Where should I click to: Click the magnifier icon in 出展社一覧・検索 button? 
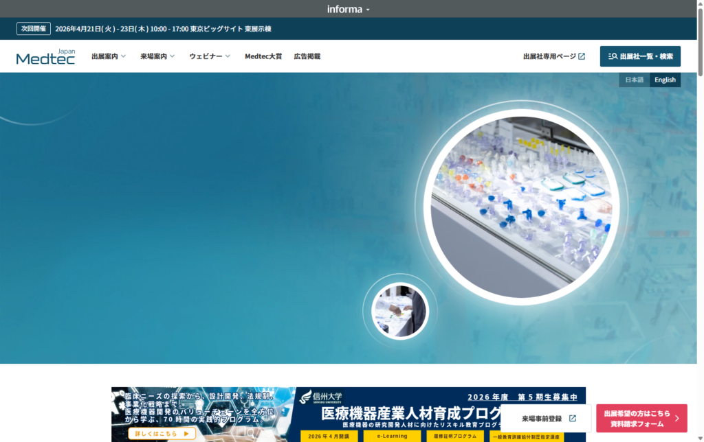coord(613,56)
